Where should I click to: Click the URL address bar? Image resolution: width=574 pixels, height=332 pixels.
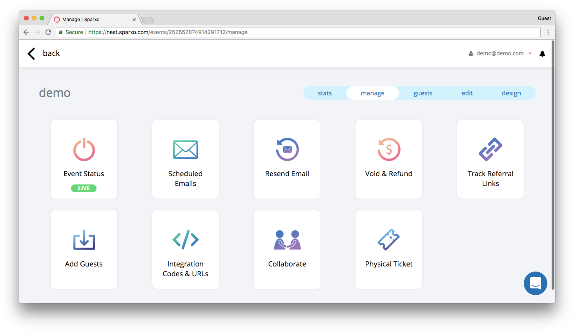click(298, 32)
